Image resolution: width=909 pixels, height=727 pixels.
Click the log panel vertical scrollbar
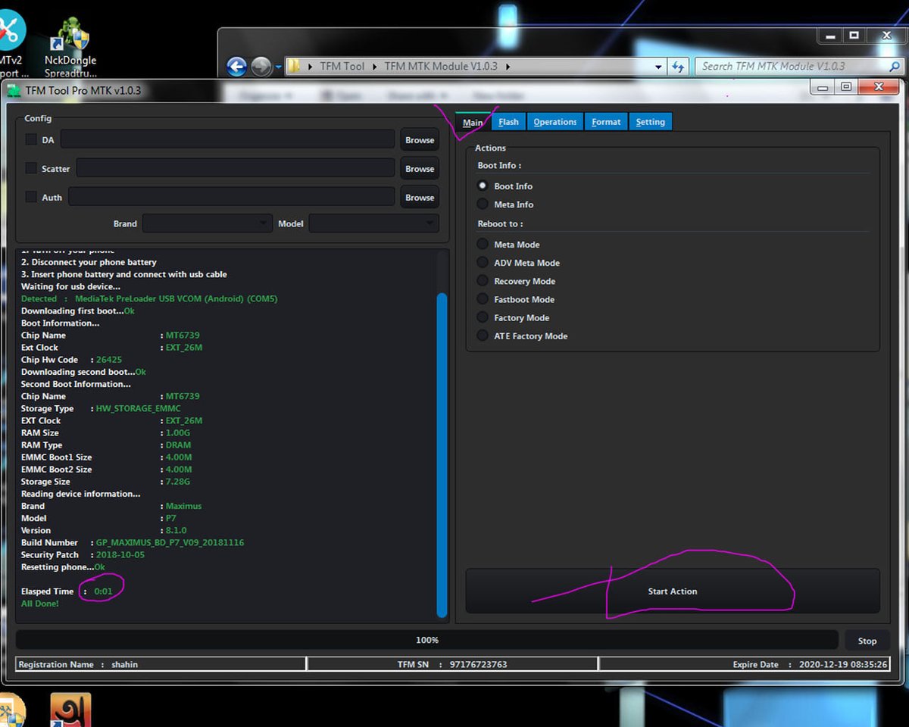click(442, 454)
